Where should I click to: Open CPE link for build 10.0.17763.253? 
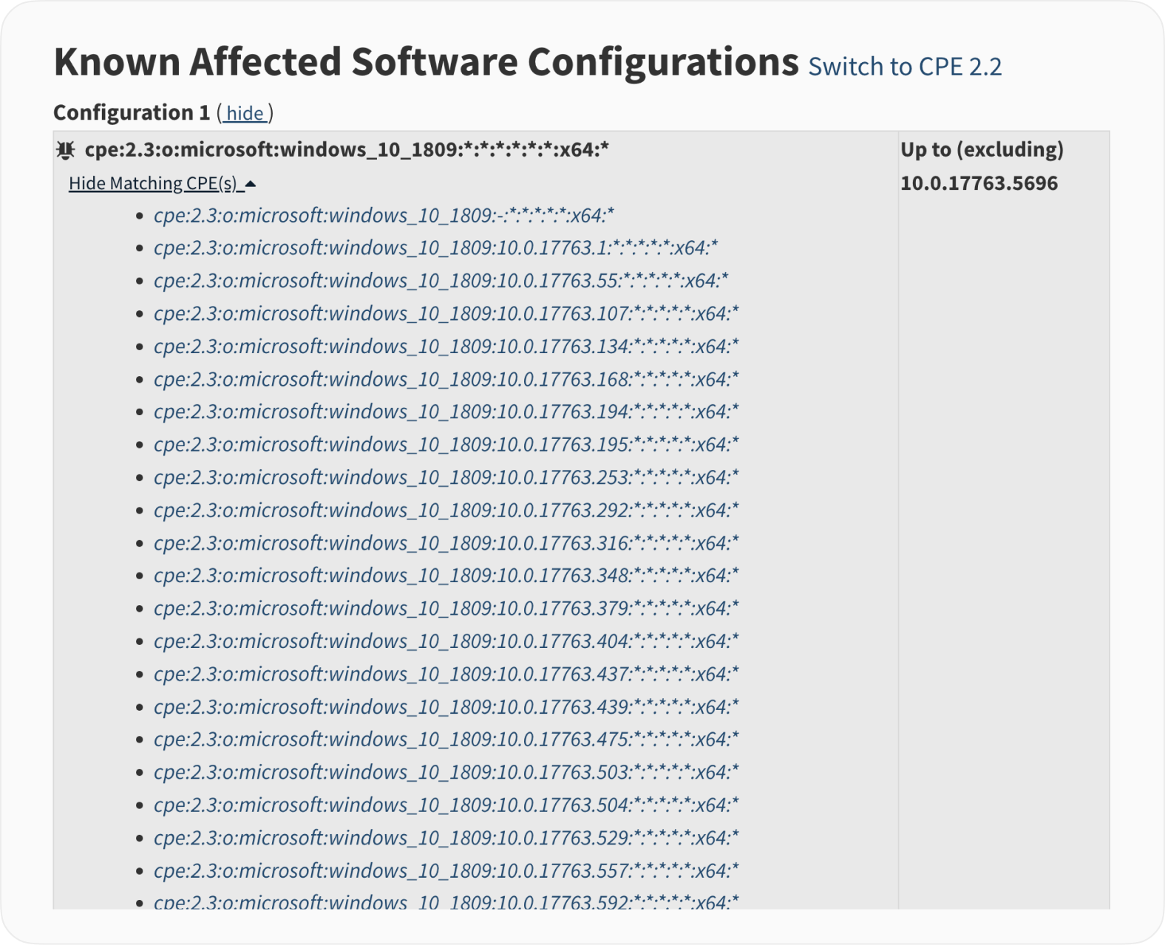click(x=446, y=477)
